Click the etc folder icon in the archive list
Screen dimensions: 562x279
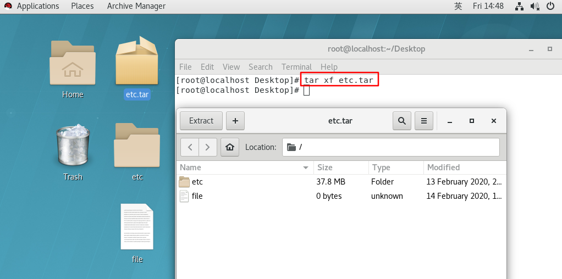[x=184, y=182]
